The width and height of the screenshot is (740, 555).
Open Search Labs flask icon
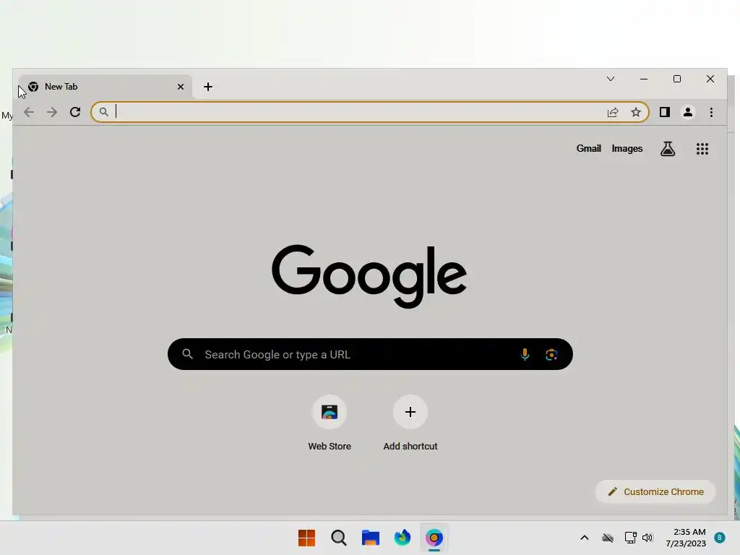tap(667, 149)
